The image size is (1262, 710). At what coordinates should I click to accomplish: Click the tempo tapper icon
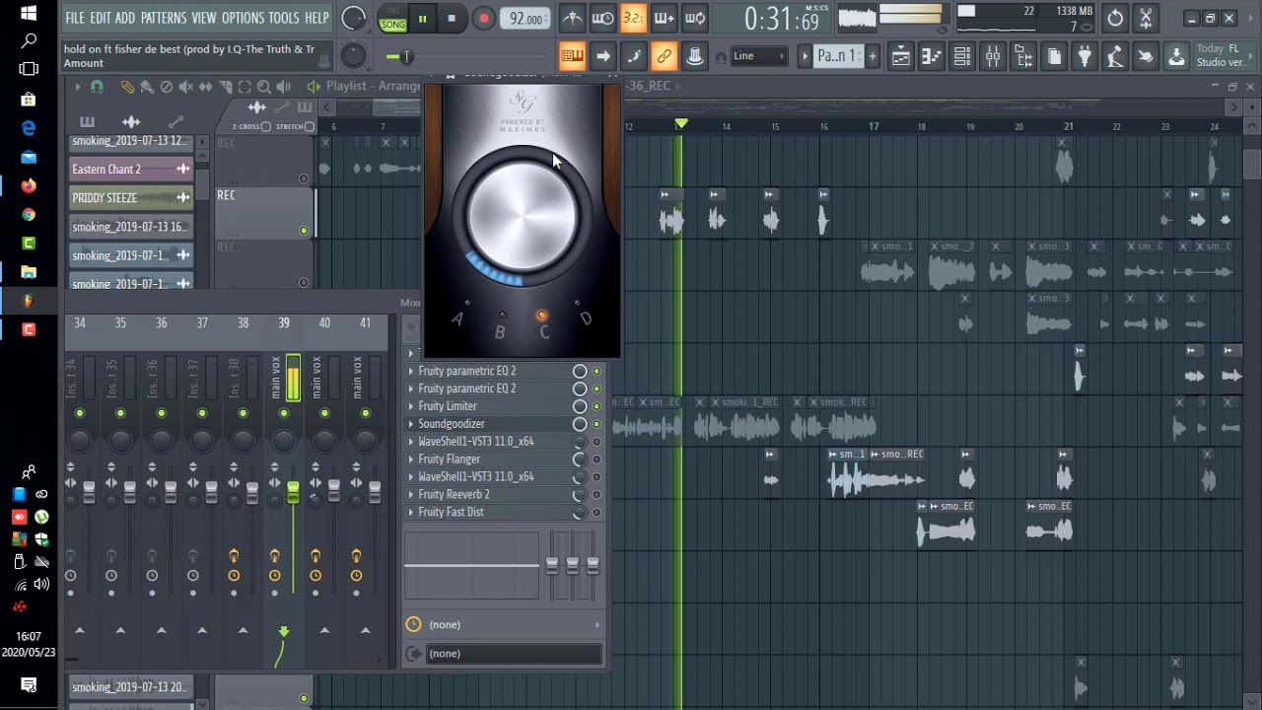tap(1115, 56)
